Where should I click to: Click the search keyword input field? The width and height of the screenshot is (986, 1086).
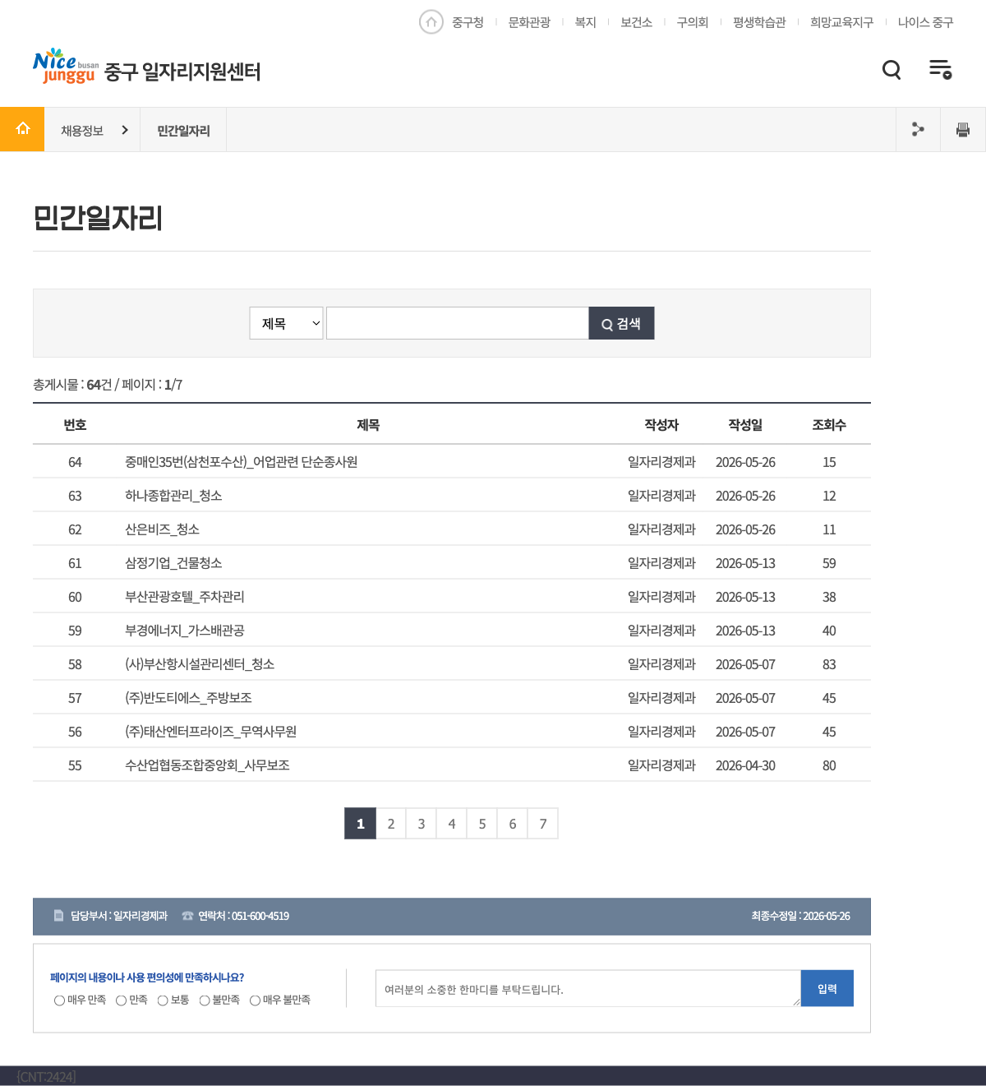click(x=458, y=323)
